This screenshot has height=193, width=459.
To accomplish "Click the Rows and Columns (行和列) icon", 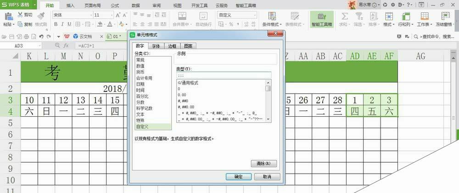I will coord(406,16).
